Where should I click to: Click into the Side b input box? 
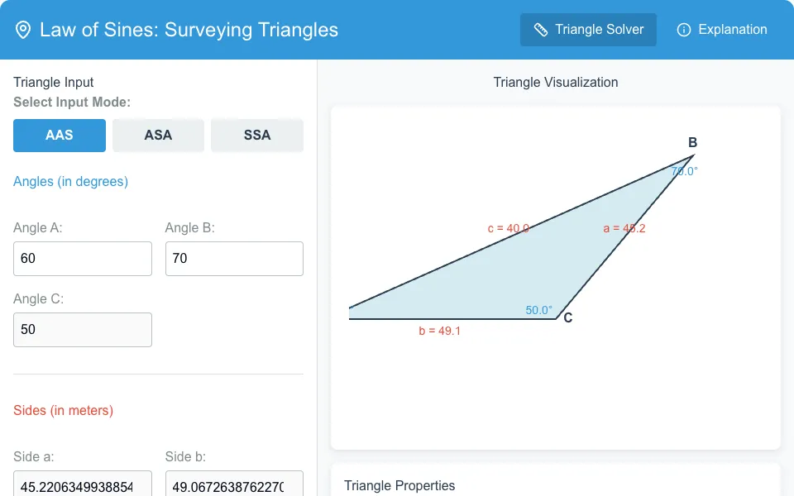pyautogui.click(x=234, y=484)
